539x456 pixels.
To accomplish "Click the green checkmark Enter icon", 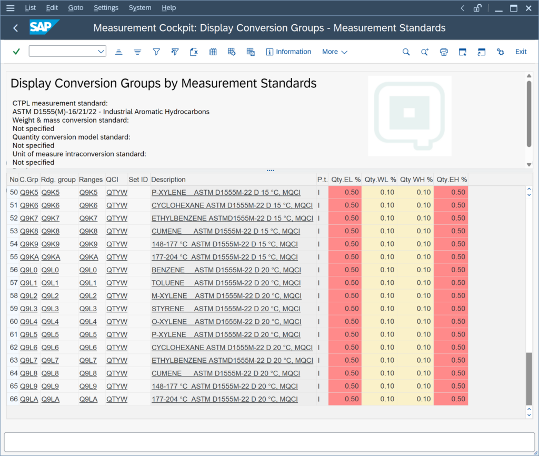I will coord(16,52).
